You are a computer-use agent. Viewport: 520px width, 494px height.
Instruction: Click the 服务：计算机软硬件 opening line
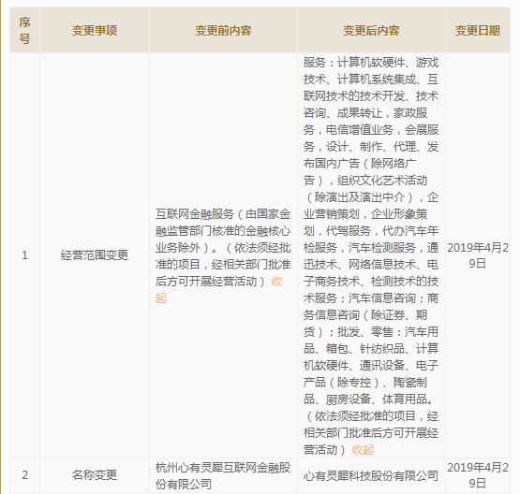[x=371, y=63]
